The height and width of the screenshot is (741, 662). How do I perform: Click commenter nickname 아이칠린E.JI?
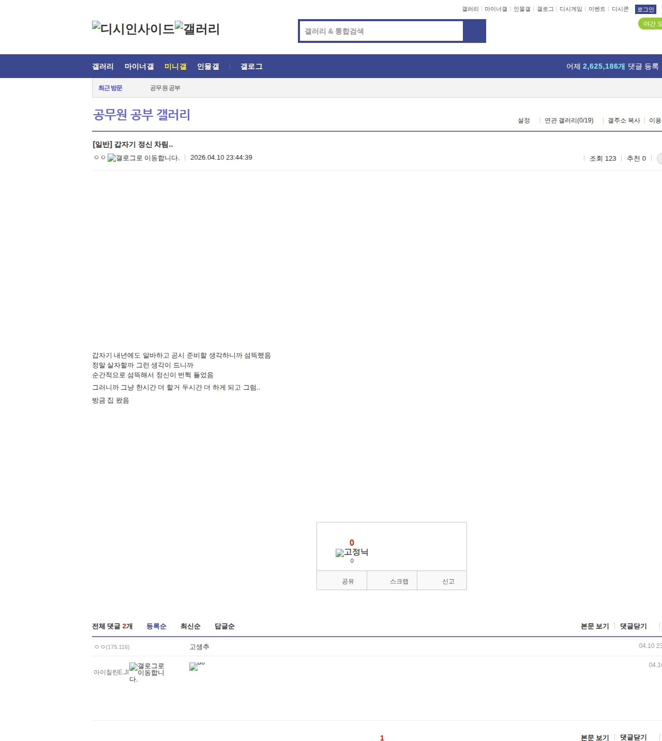(111, 672)
